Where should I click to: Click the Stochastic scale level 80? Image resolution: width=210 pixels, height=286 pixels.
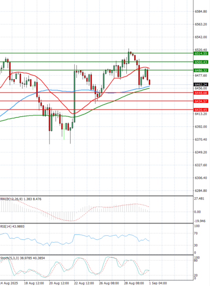(x=196, y=260)
